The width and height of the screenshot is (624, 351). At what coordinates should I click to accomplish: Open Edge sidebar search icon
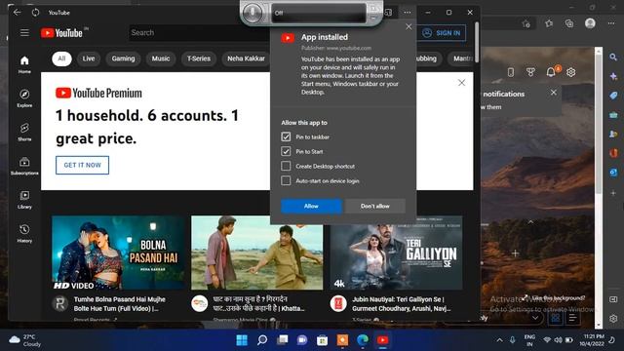point(613,58)
